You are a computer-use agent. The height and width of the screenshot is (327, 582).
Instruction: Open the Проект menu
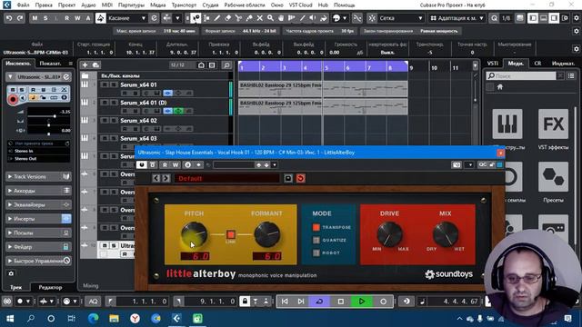point(66,5)
